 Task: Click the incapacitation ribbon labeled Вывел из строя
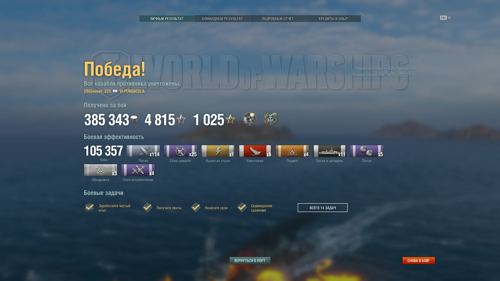coord(218,151)
